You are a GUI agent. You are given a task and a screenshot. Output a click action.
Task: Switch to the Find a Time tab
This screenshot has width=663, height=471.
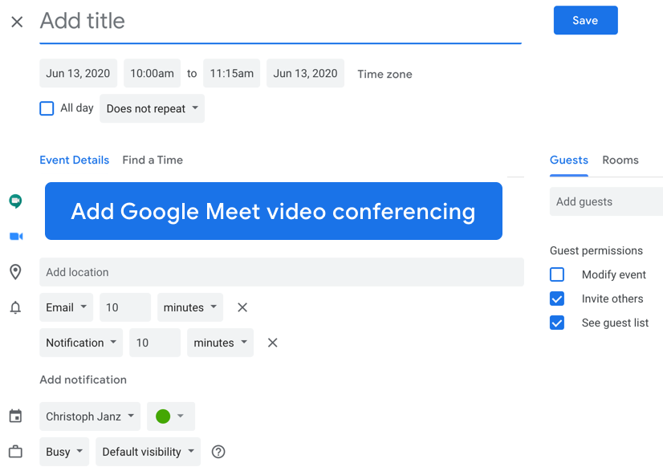pyautogui.click(x=153, y=160)
